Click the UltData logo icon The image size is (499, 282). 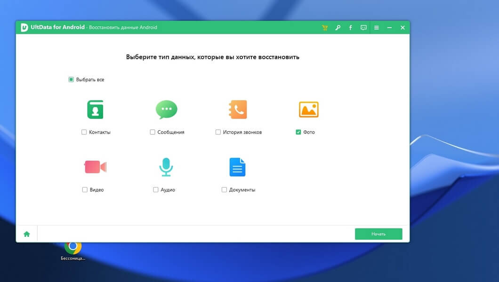pos(24,27)
